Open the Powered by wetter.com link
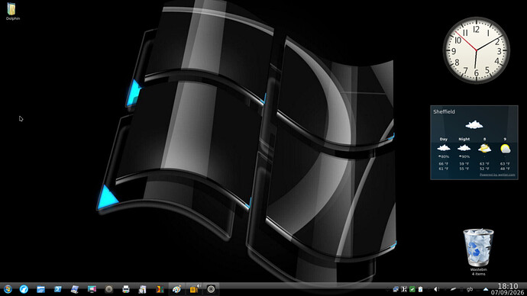Screen dimensions: 527x296 pos(497,175)
